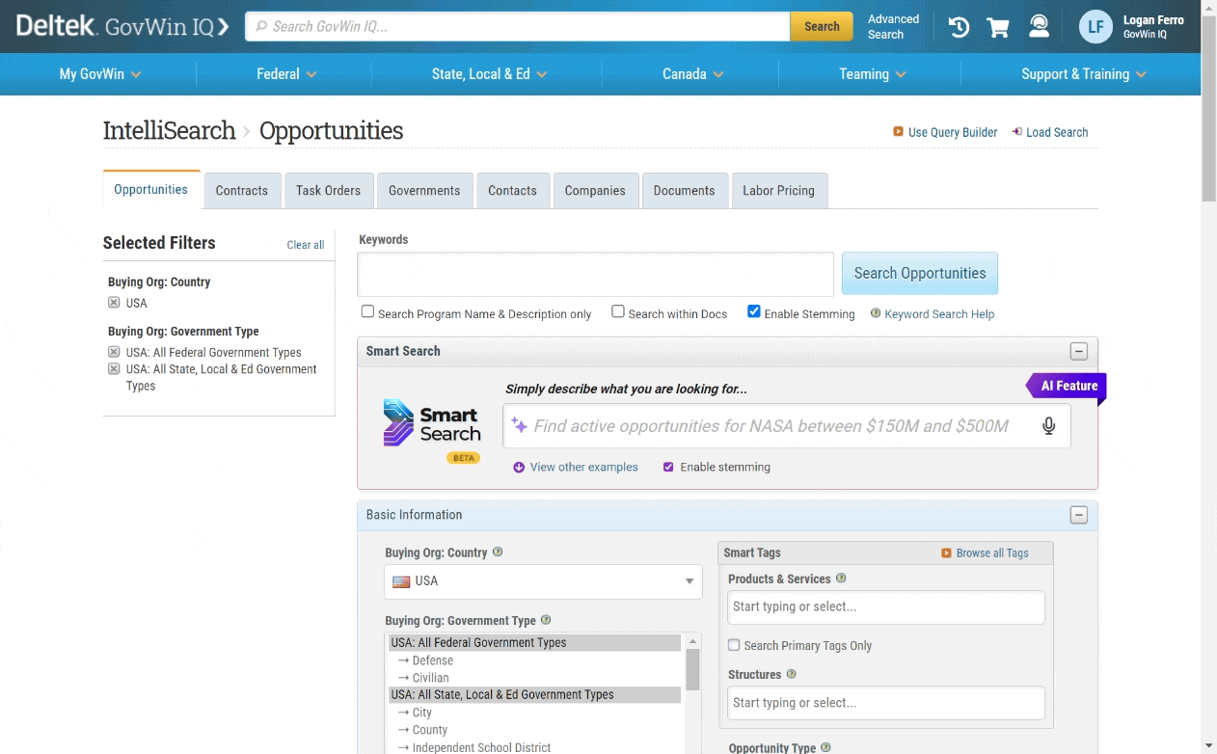Click the Search Opportunities button
The height and width of the screenshot is (754, 1217).
[x=919, y=273]
